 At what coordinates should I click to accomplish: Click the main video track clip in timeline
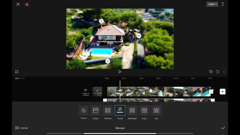point(159,91)
